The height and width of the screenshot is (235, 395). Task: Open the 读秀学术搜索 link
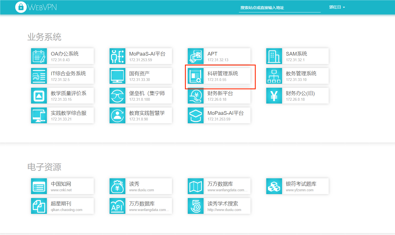pyautogui.click(x=223, y=204)
